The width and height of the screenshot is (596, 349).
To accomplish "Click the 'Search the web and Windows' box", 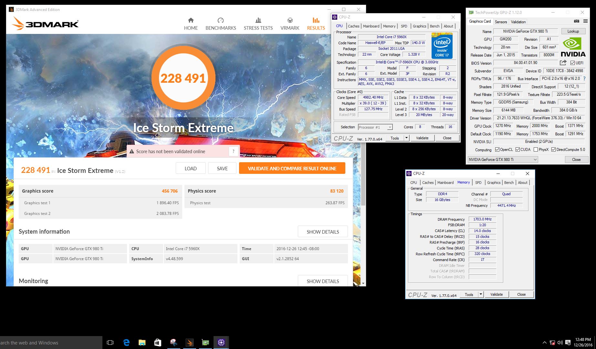I will tap(51, 343).
